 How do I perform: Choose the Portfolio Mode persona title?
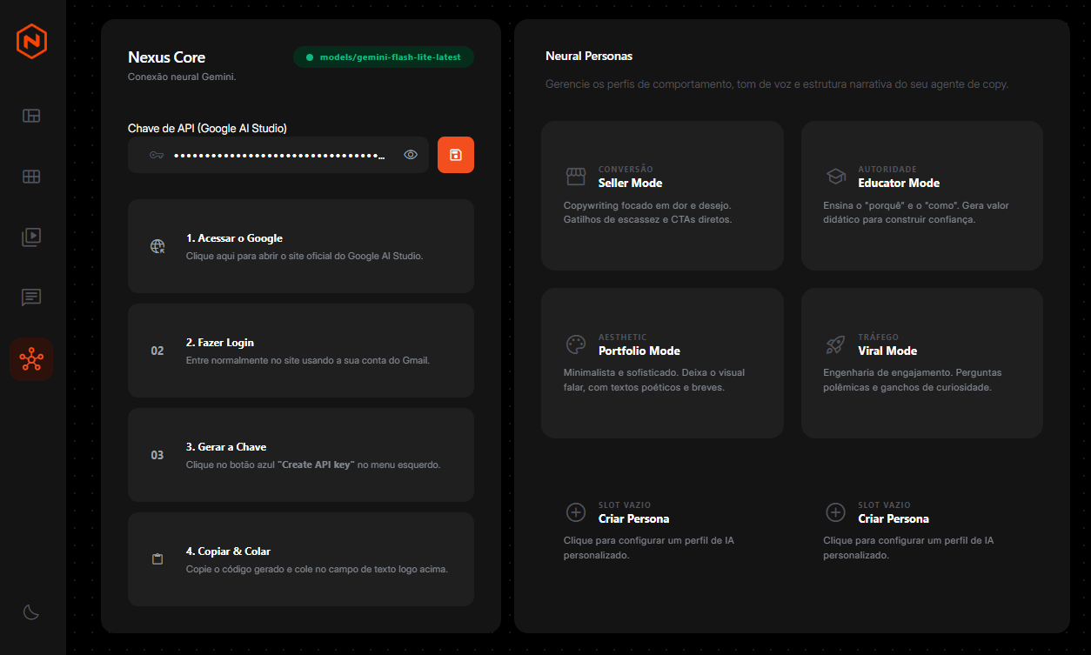tap(639, 351)
